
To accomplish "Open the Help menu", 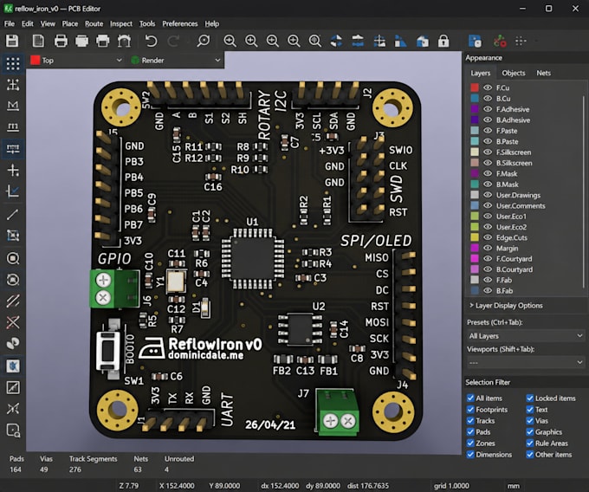I will [x=212, y=23].
